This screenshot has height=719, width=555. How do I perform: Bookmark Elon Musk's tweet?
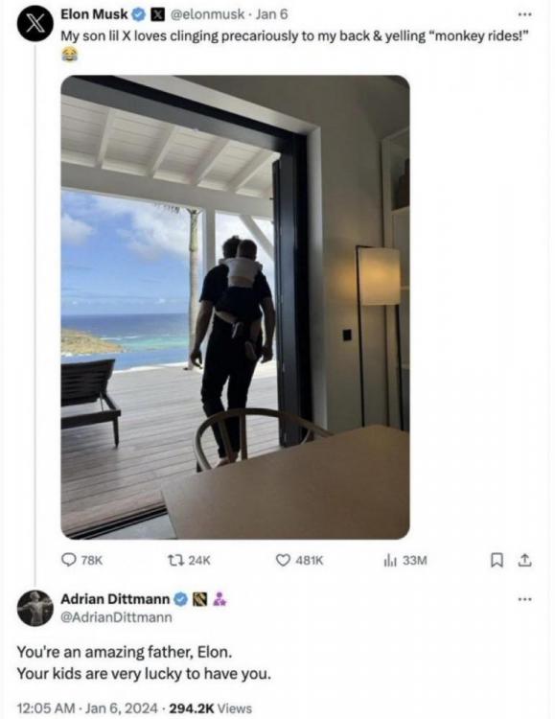pyautogui.click(x=496, y=560)
